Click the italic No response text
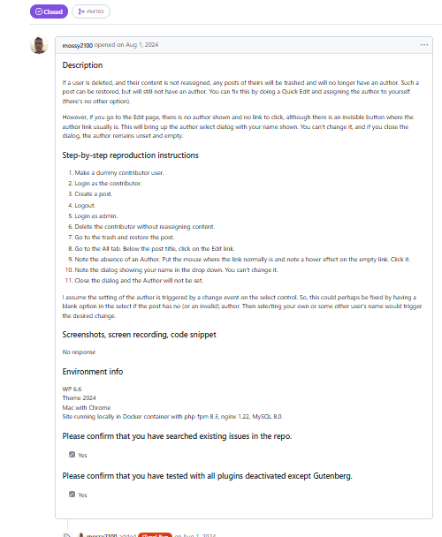442x537 pixels. click(x=79, y=352)
